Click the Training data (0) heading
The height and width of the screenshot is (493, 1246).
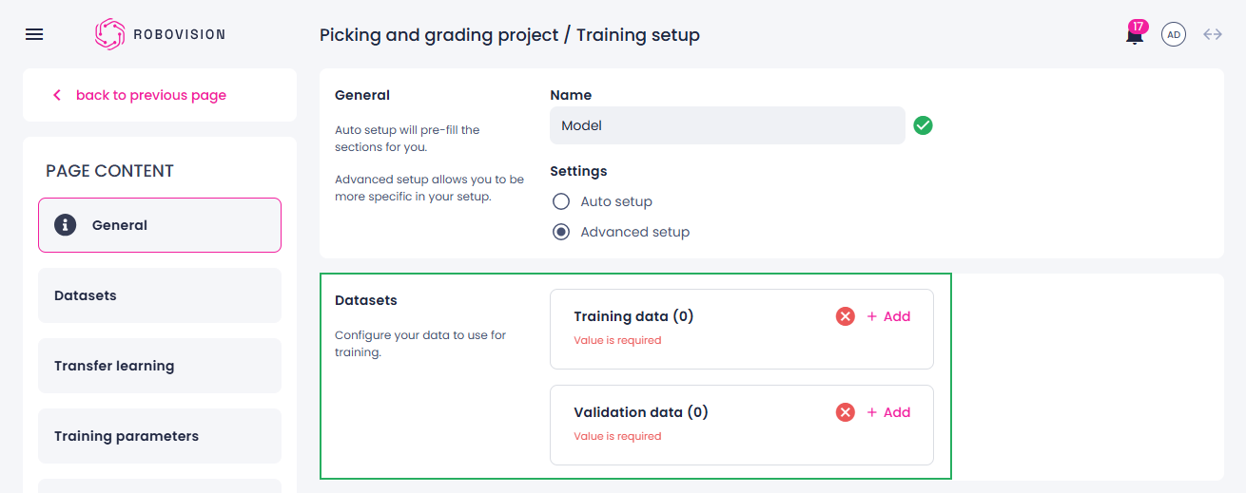pos(633,316)
